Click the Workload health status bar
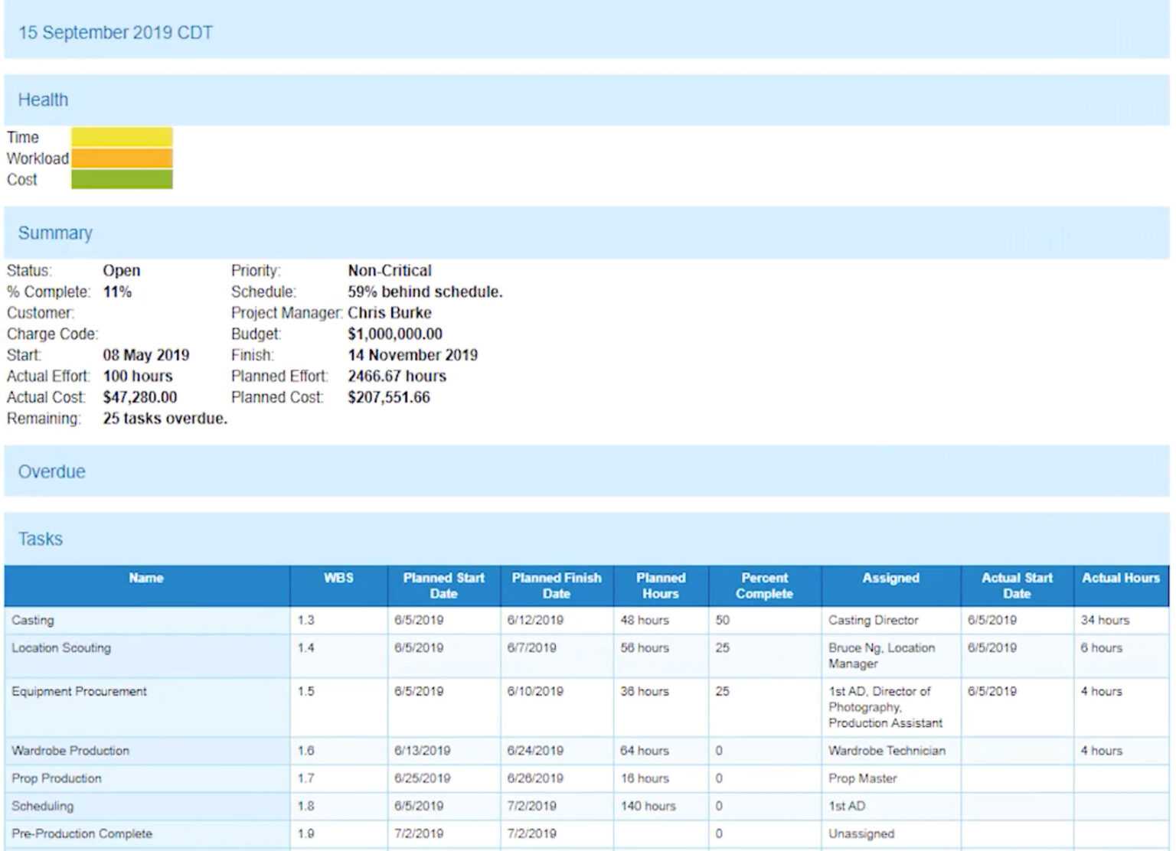 point(121,158)
